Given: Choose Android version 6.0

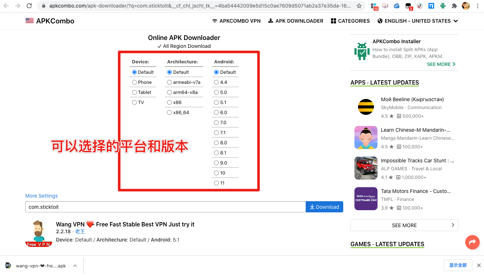Looking at the screenshot, I should coord(217,113).
